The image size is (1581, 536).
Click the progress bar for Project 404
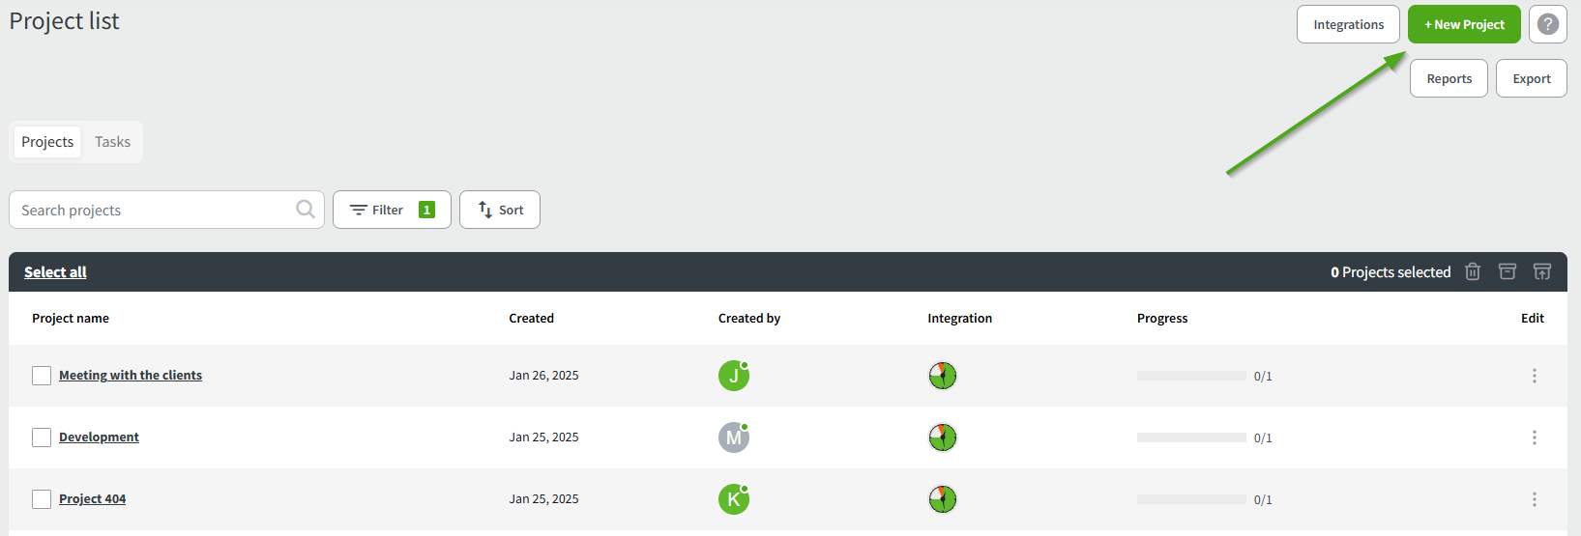[1191, 499]
